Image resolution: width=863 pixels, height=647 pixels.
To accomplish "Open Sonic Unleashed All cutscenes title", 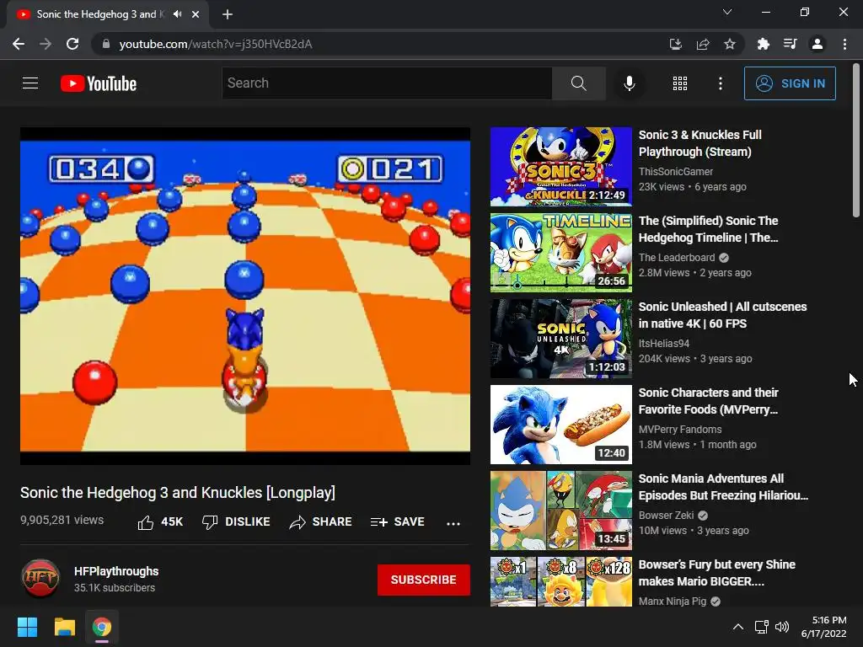I will (722, 315).
